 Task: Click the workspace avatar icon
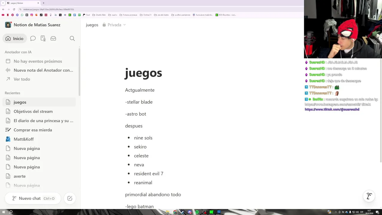pyautogui.click(x=8, y=25)
